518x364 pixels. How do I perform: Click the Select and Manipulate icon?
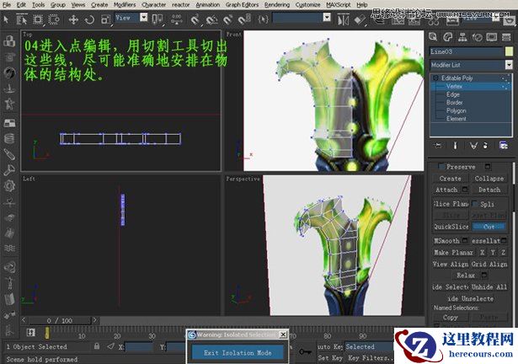177,19
